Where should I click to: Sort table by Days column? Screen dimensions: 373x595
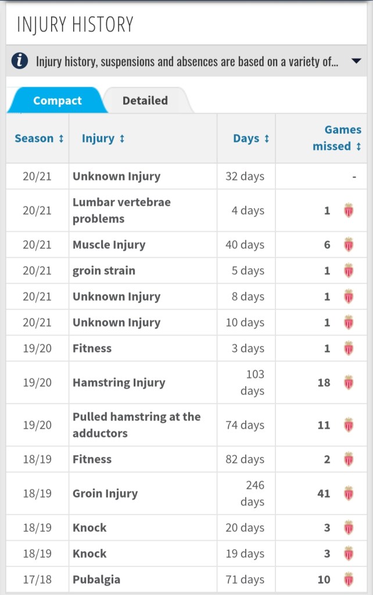251,138
